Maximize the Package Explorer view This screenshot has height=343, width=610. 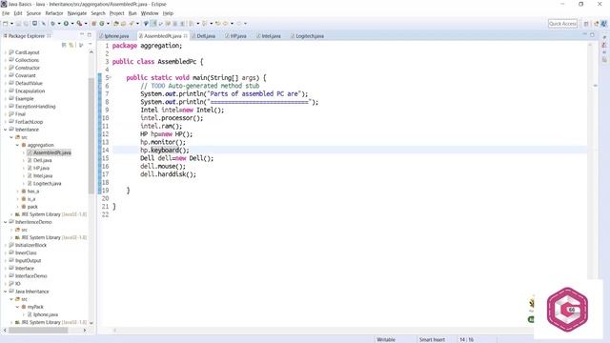click(89, 35)
